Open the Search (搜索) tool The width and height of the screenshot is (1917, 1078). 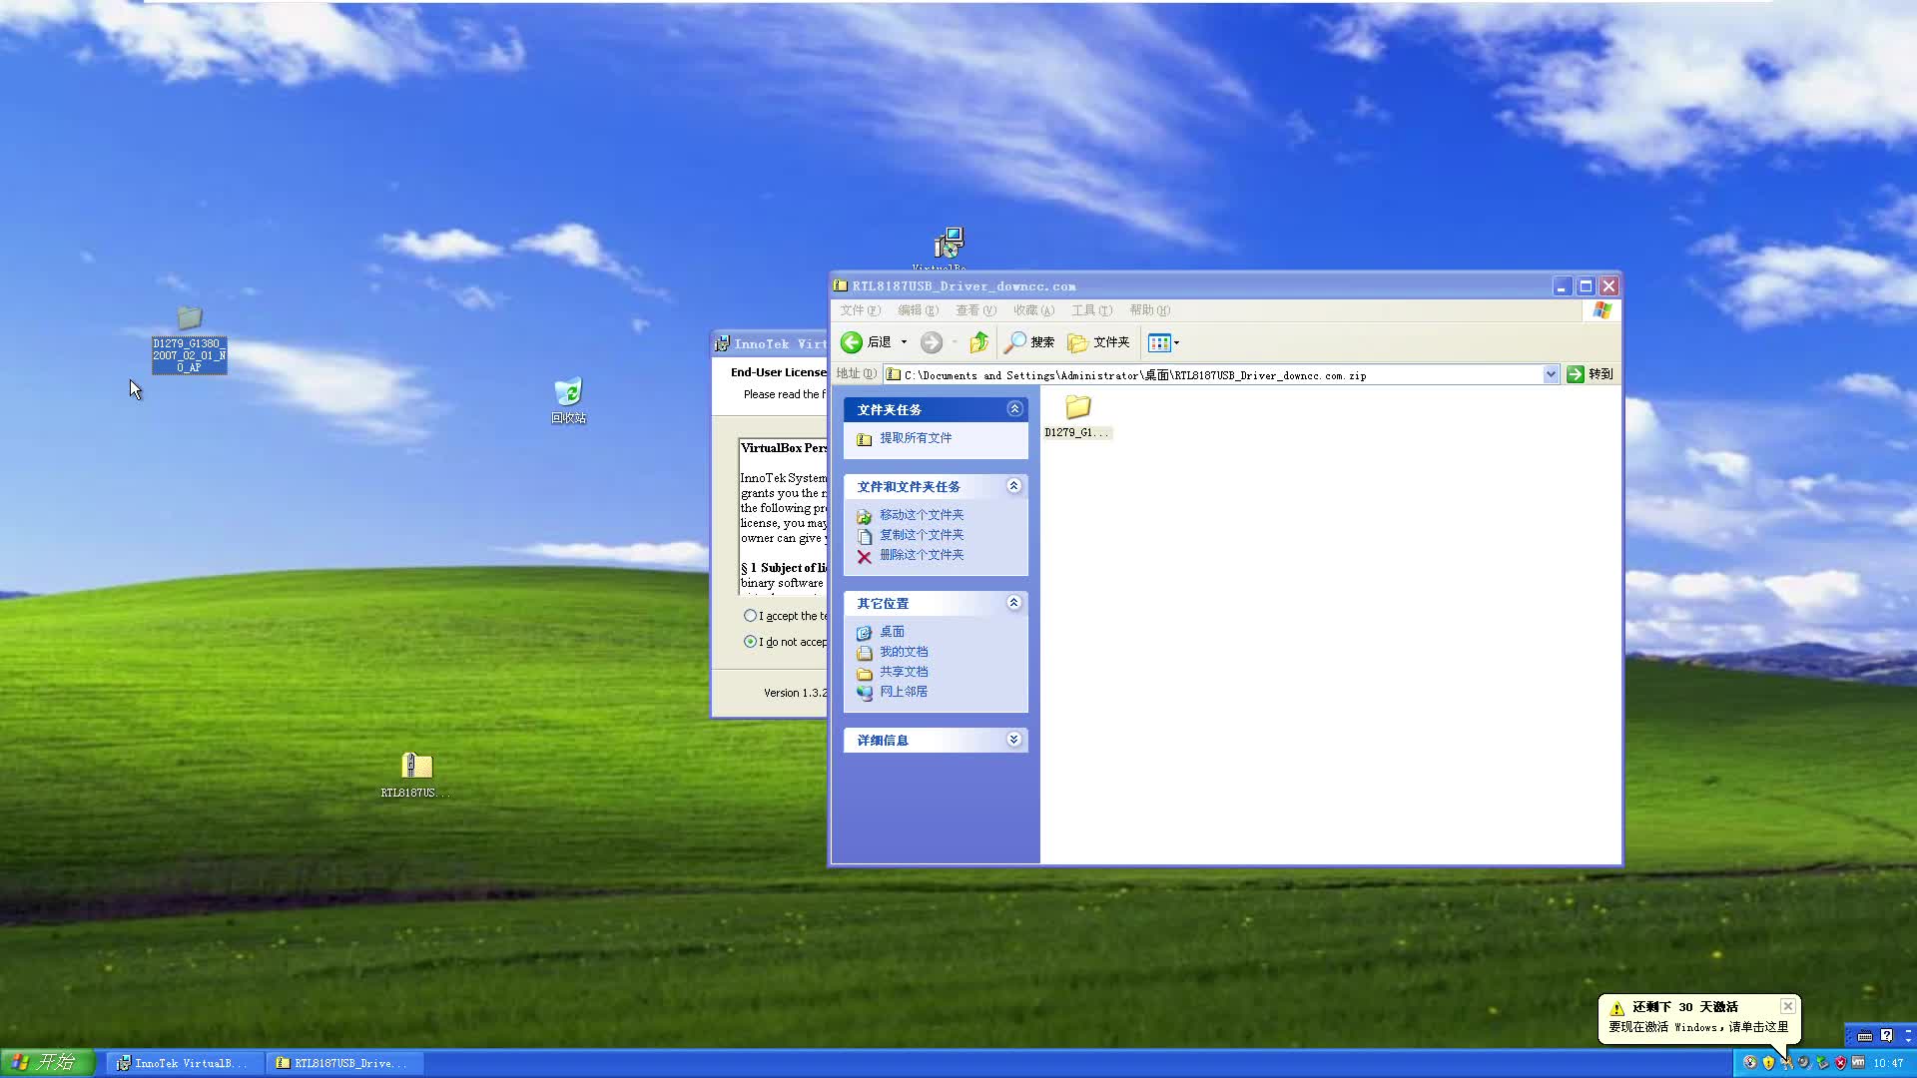tap(1028, 342)
